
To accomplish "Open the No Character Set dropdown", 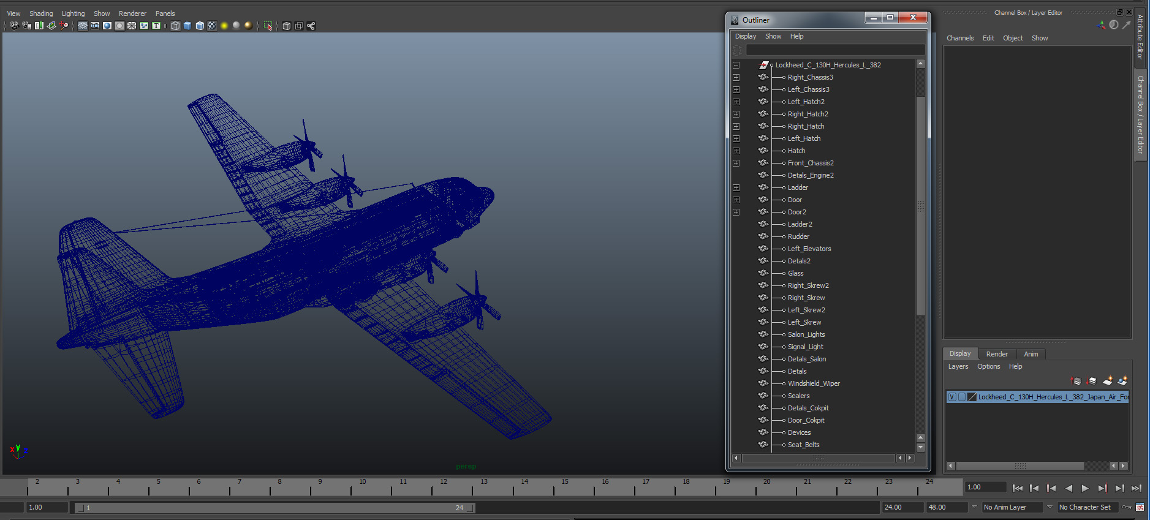I will (1088, 507).
